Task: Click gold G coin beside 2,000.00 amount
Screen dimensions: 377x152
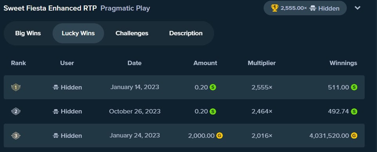Action: click(x=219, y=136)
